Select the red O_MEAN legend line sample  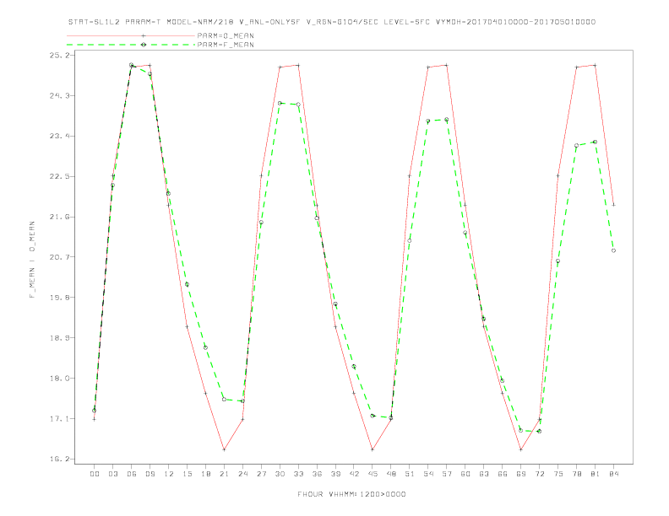131,35
